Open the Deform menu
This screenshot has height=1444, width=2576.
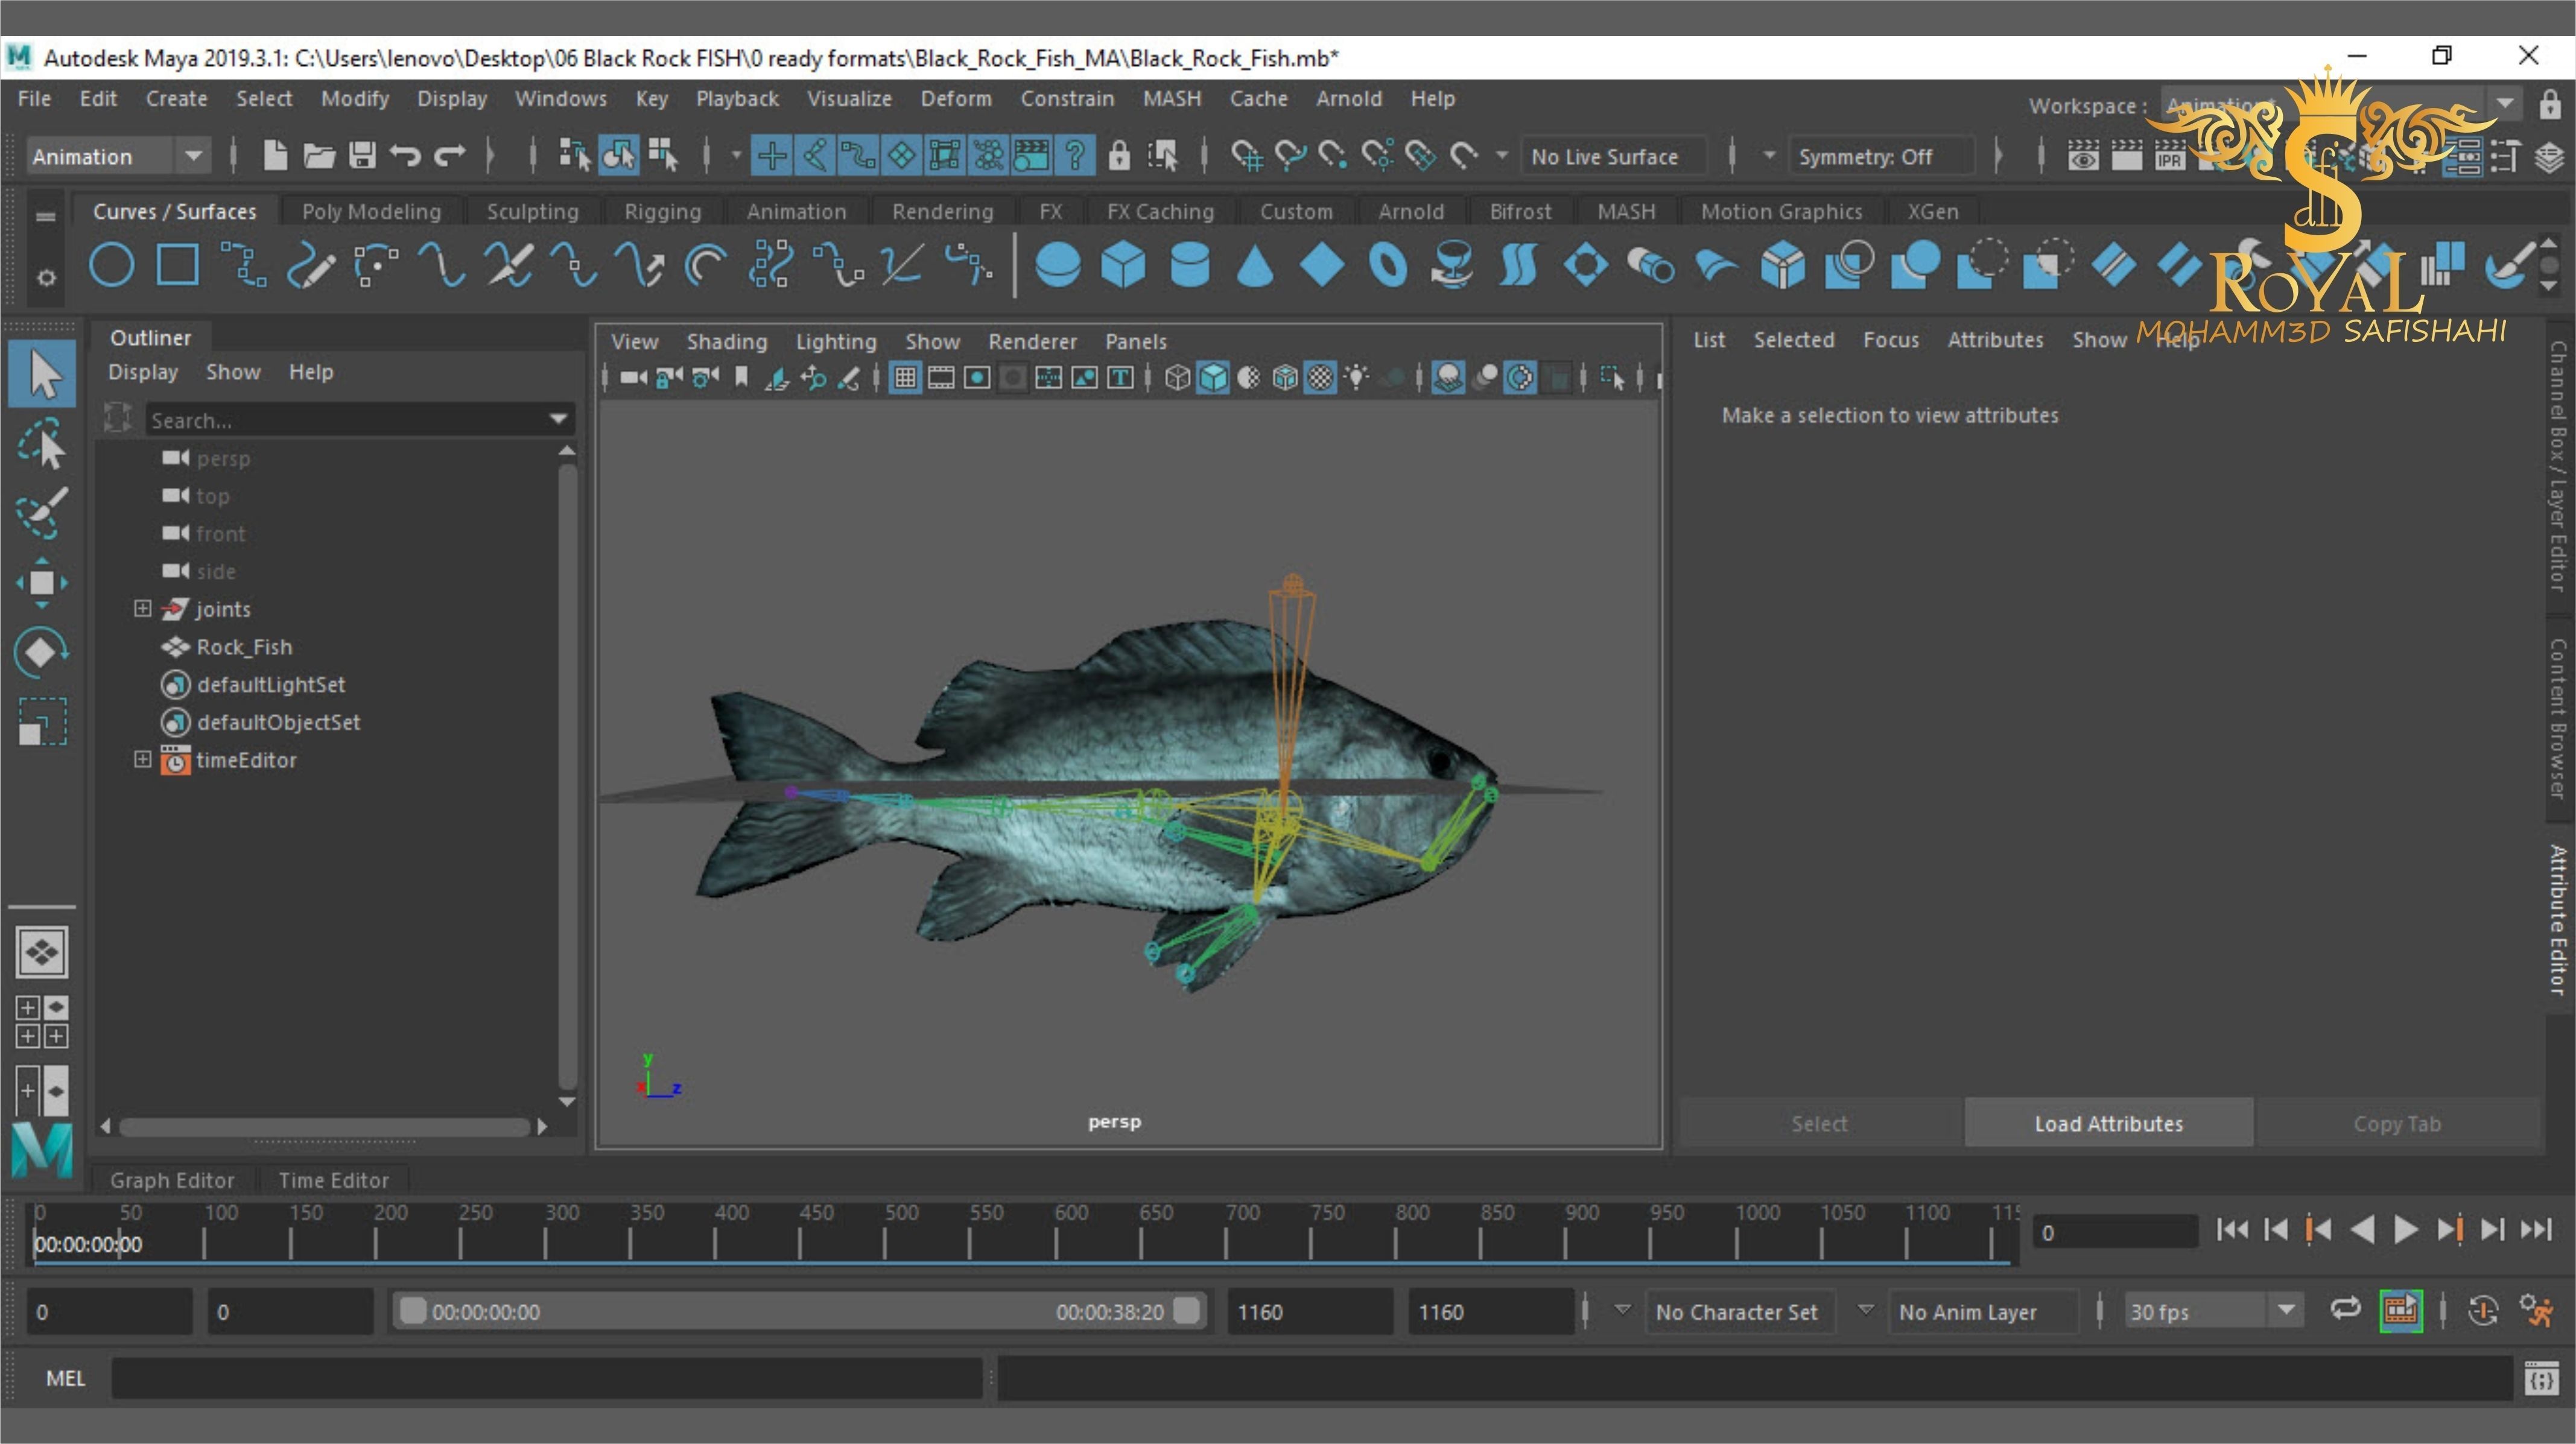955,99
